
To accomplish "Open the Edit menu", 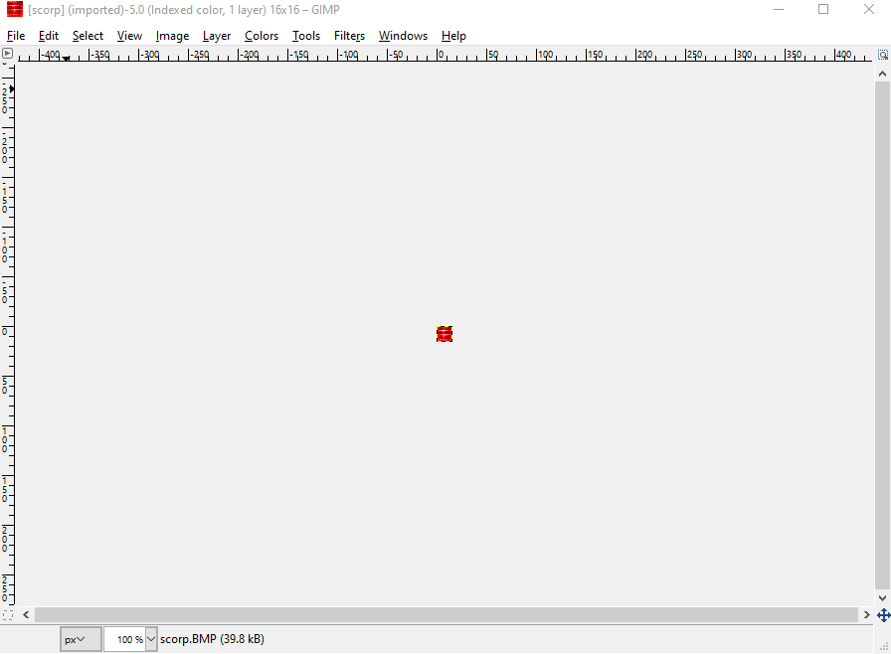I will [x=49, y=36].
